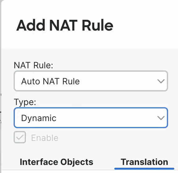Toggle the Enable checkbox
This screenshot has width=178, height=173.
(x=20, y=137)
